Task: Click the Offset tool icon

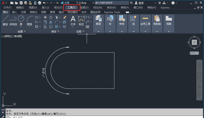Action: tap(64, 27)
